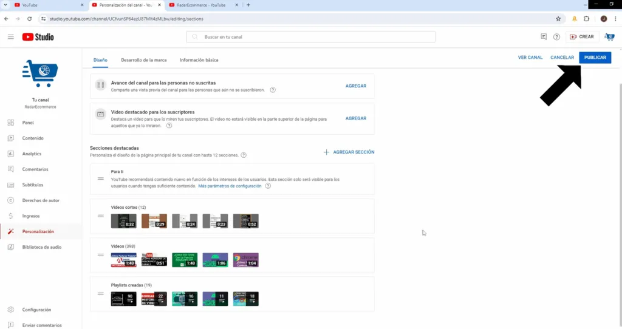Open the account avatar cart icon
Viewport: 622px width, 329px height.
(609, 37)
